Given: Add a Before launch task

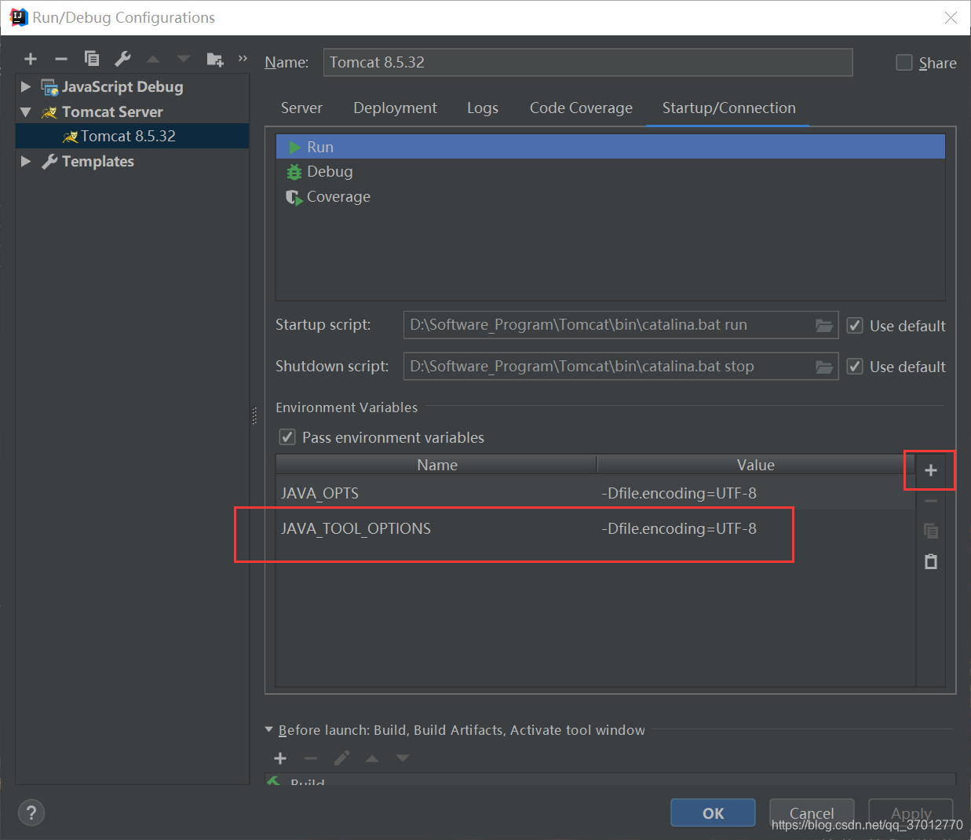Looking at the screenshot, I should (280, 758).
